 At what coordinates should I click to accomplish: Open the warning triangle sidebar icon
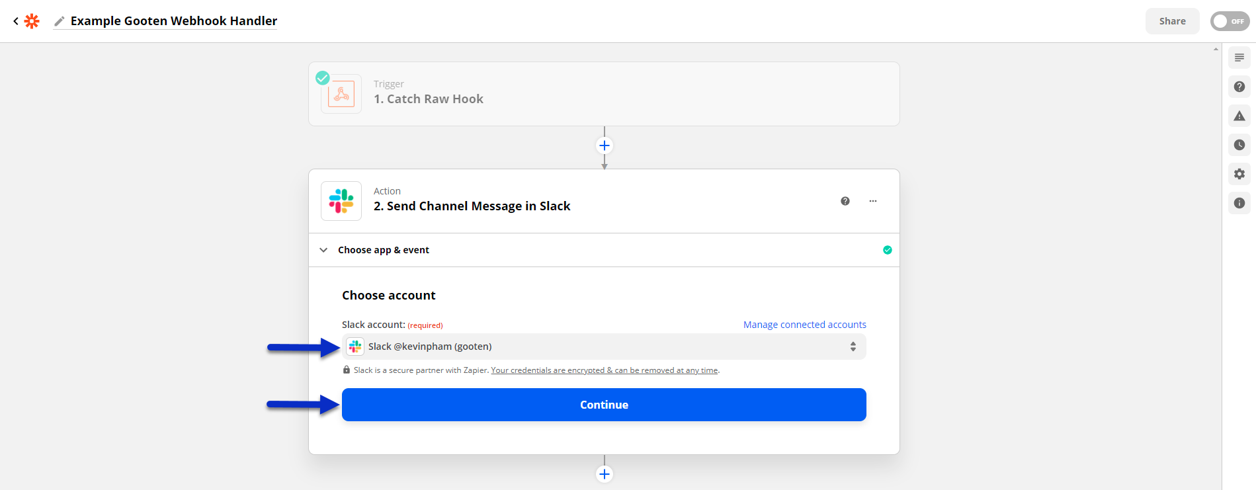click(1239, 116)
